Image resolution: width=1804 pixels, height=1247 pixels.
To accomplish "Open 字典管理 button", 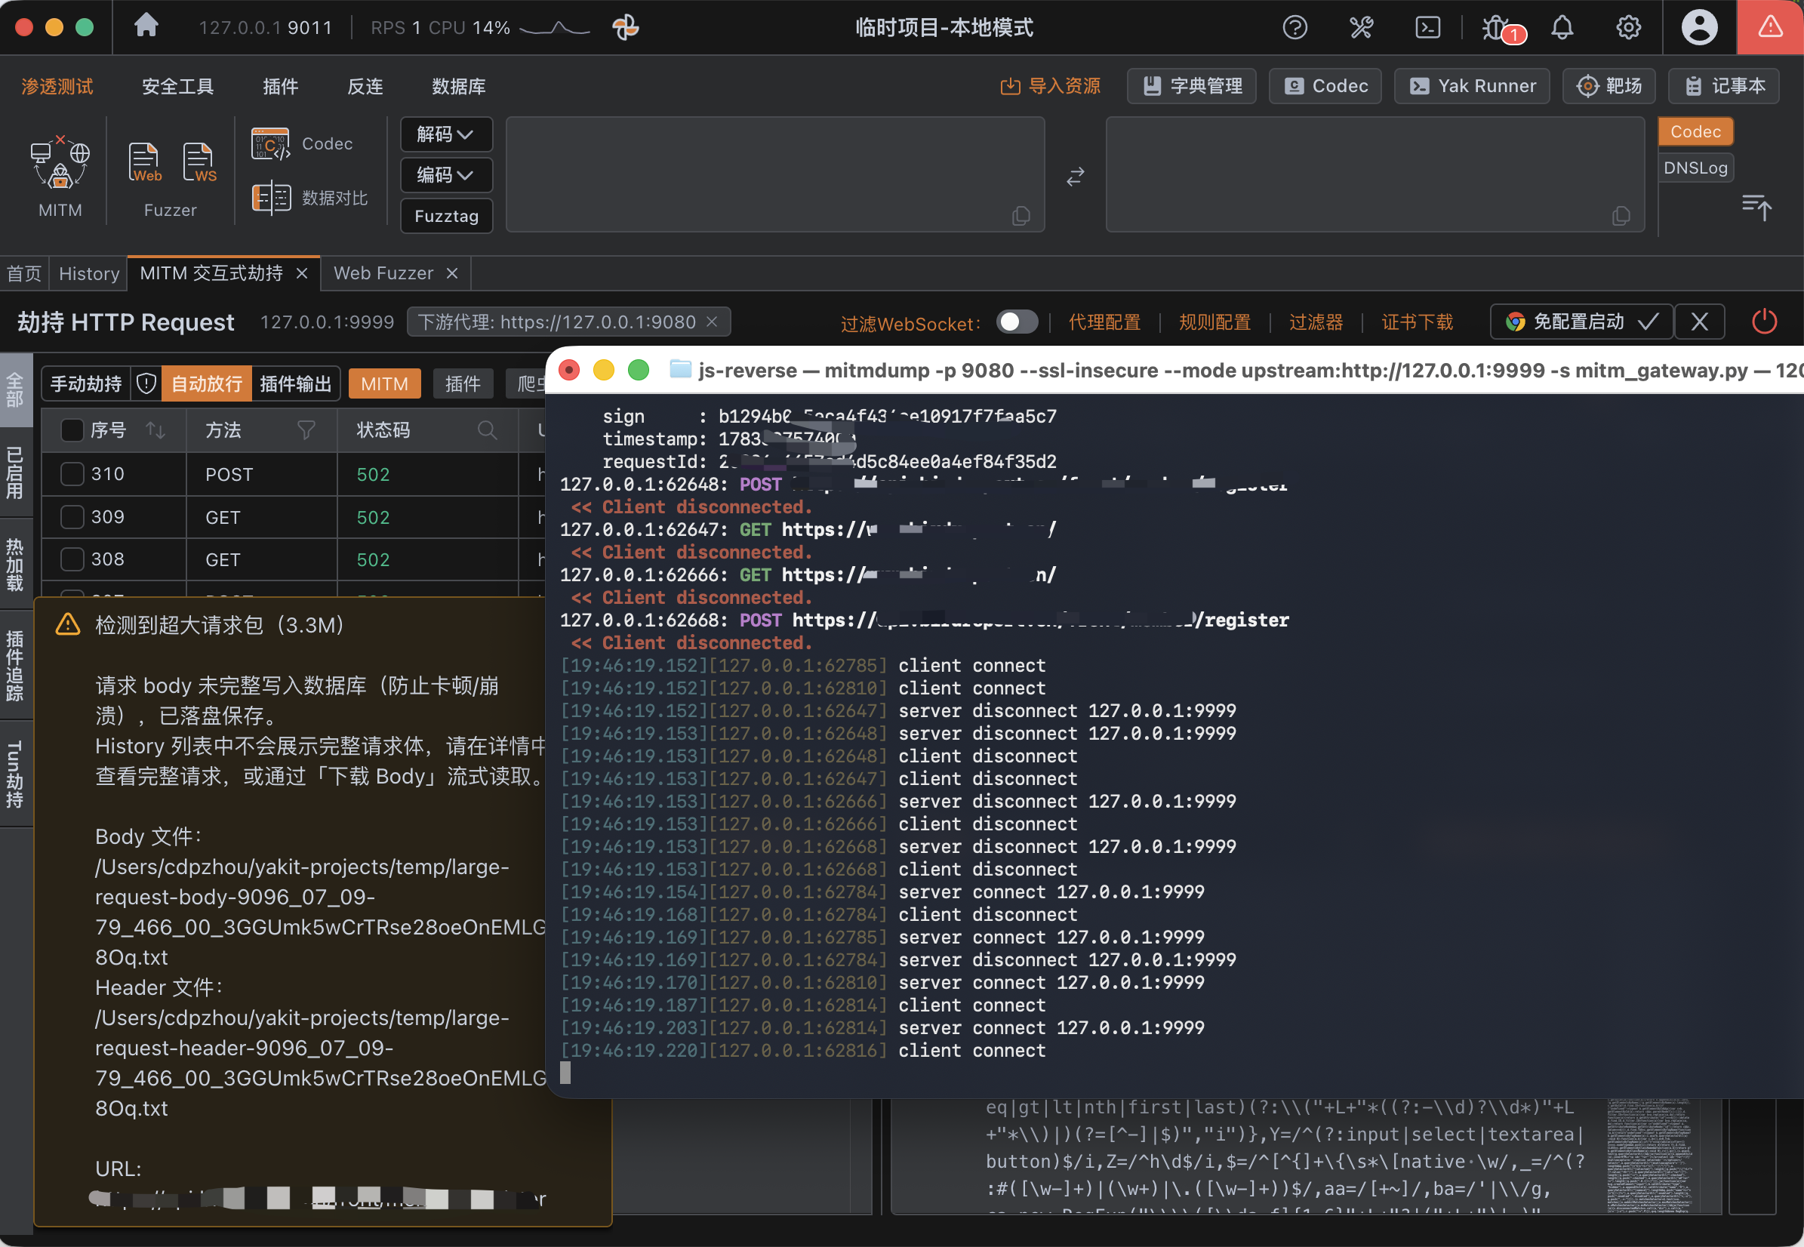I will click(x=1191, y=86).
